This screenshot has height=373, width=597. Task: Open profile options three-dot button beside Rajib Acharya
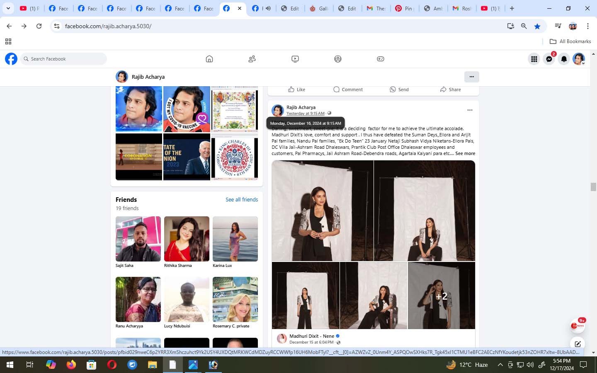(471, 77)
